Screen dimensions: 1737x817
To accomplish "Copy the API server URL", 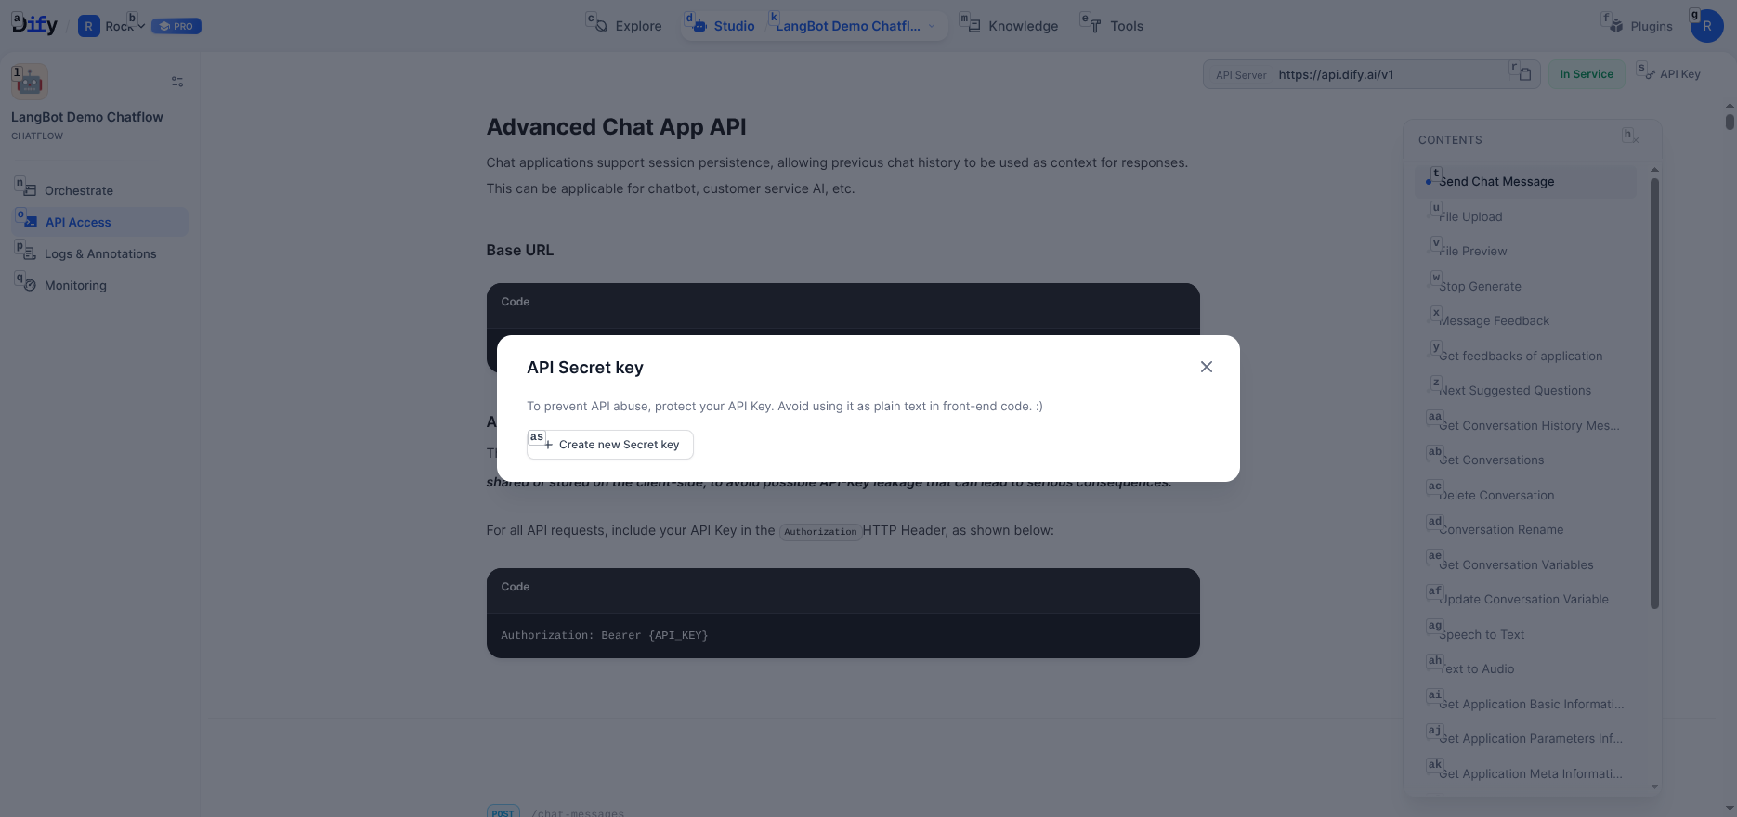I will tap(1524, 74).
